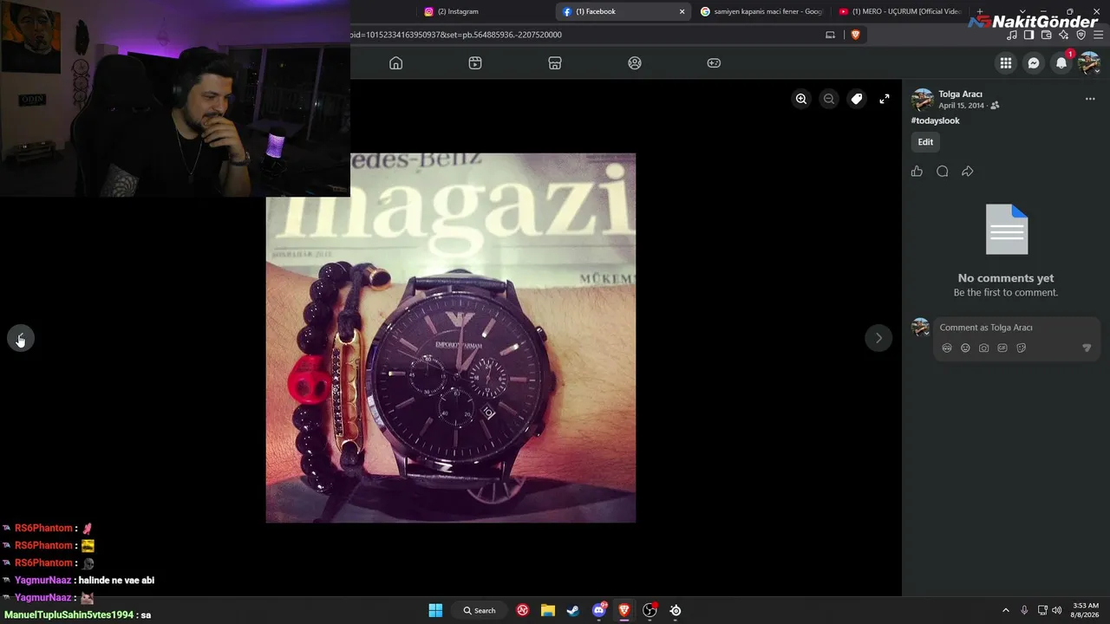Open post author profile picture

click(x=923, y=99)
